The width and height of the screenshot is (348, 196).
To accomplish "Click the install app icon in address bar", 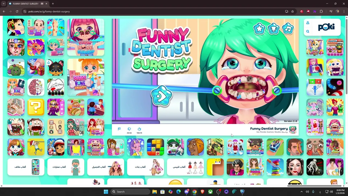I will pos(287,11).
